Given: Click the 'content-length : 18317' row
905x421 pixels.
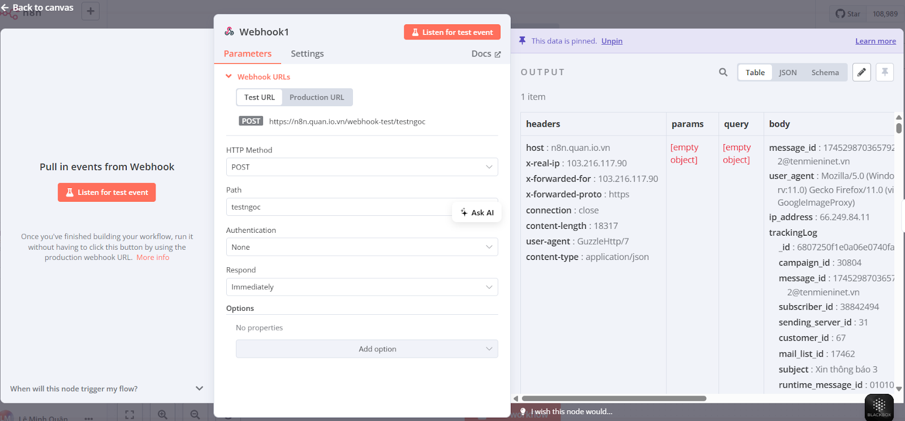Looking at the screenshot, I should pyautogui.click(x=572, y=225).
